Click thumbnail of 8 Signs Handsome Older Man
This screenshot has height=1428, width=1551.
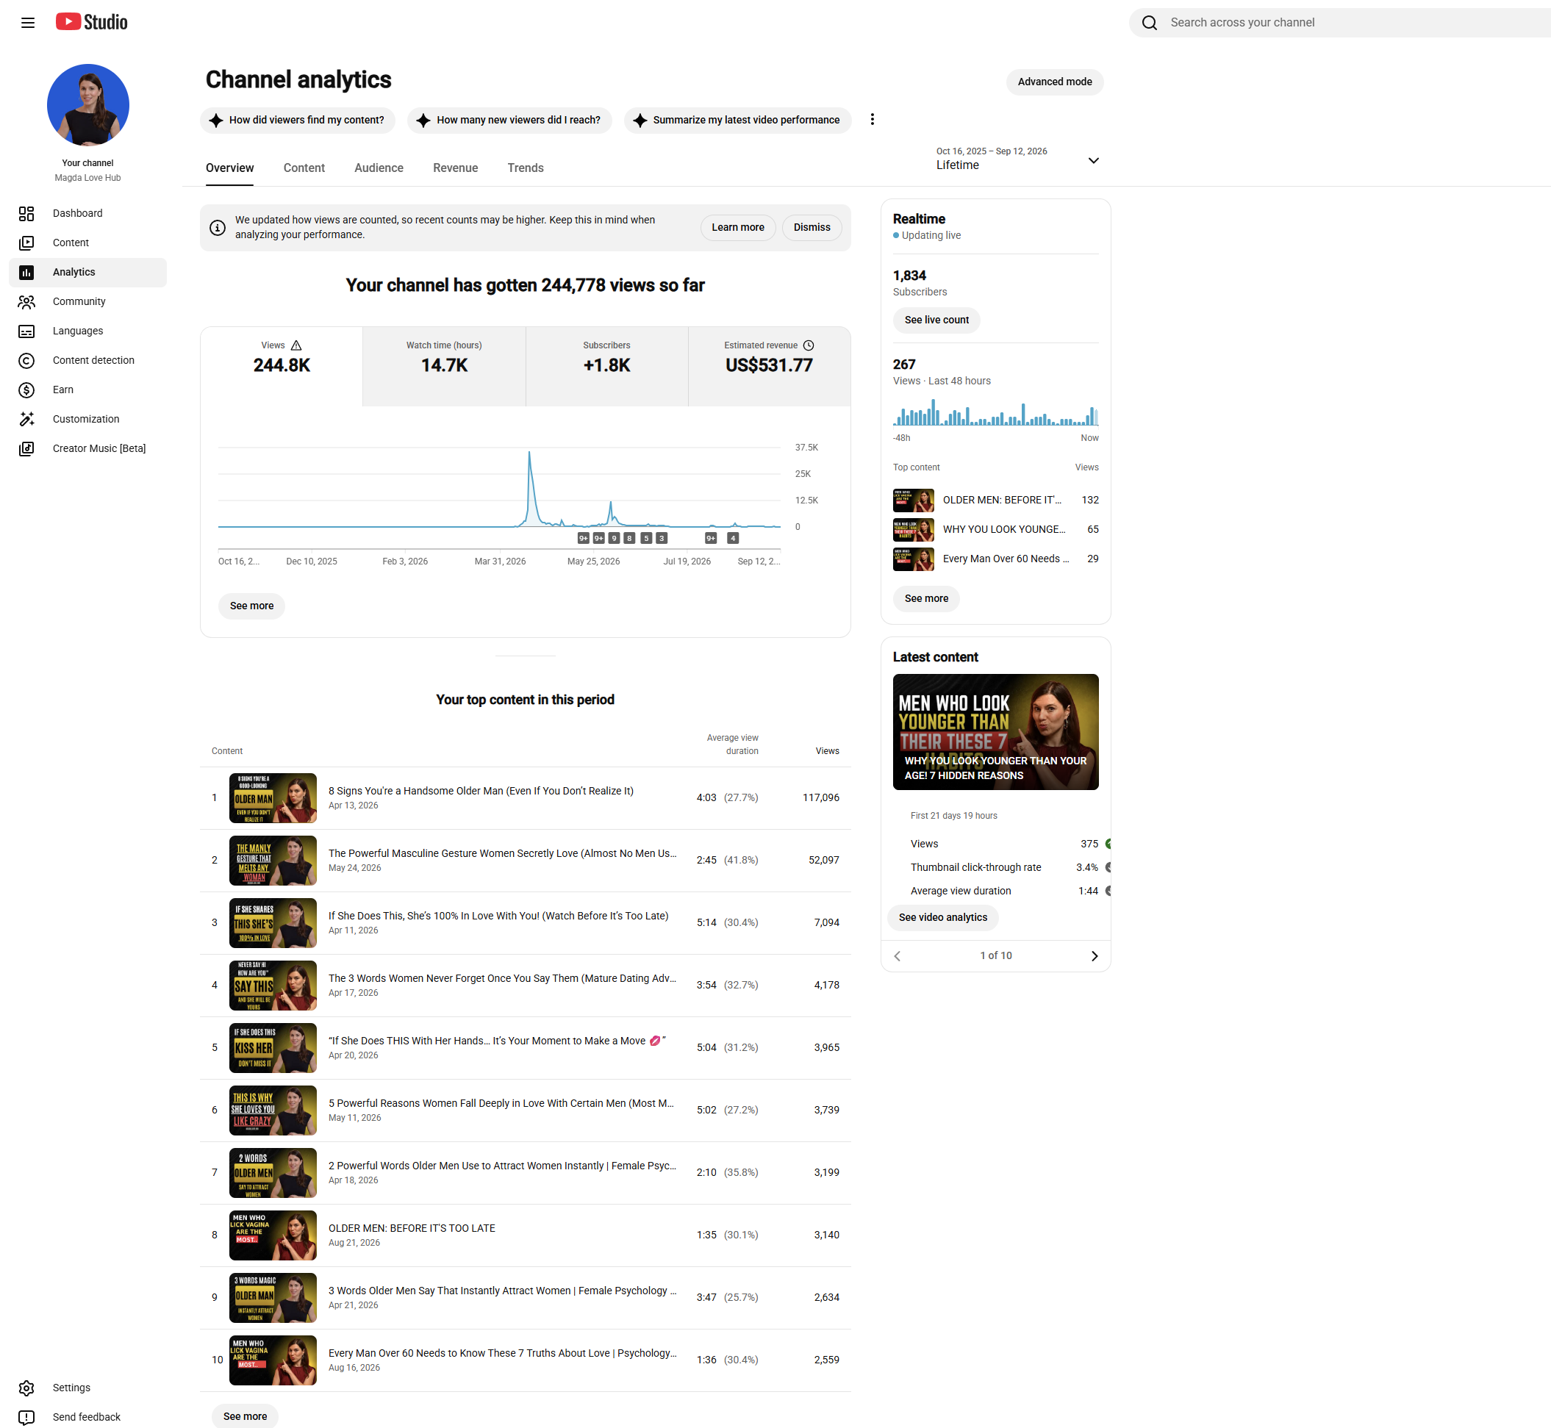(273, 797)
